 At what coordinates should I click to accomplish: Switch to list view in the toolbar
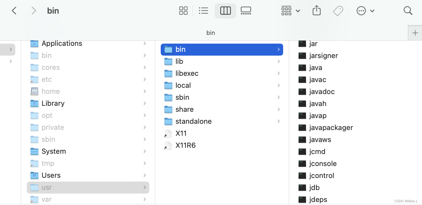click(x=204, y=11)
